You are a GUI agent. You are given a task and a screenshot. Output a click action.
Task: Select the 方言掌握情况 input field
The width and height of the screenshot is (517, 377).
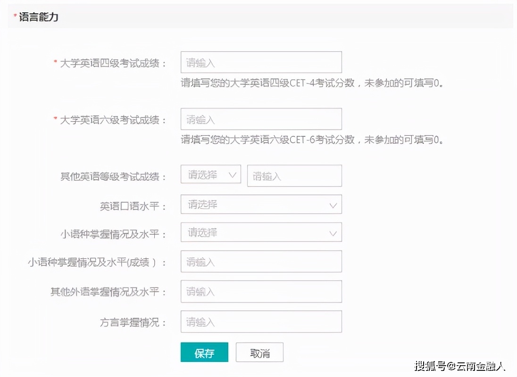(x=261, y=322)
